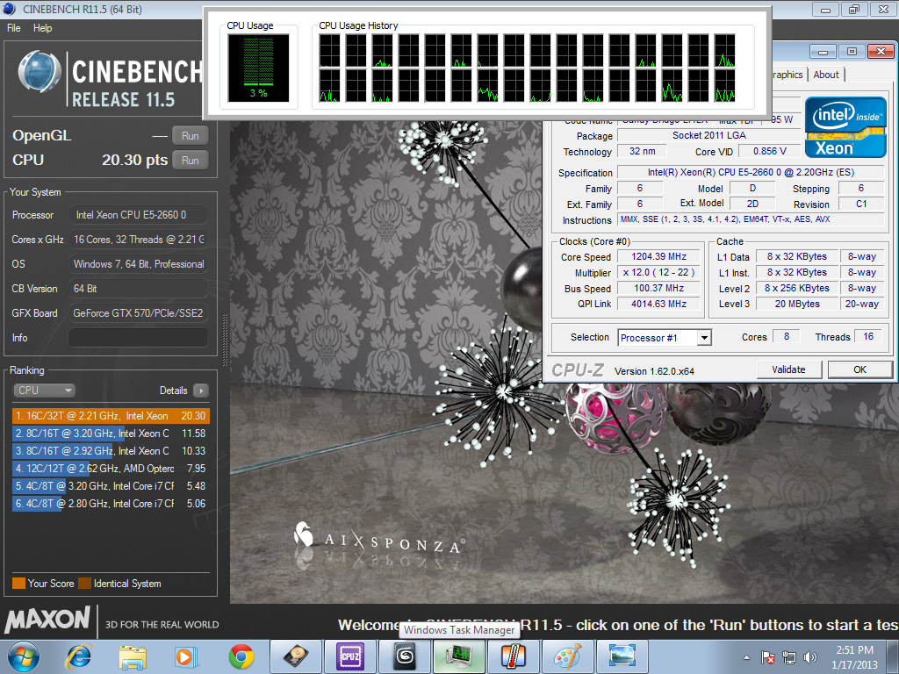Click the Processor field showing Intel Xeon CPU
Viewport: 899px width, 674px height.
(x=138, y=215)
